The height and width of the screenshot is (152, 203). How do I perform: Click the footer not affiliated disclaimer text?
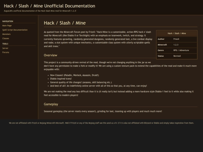[101, 123]
